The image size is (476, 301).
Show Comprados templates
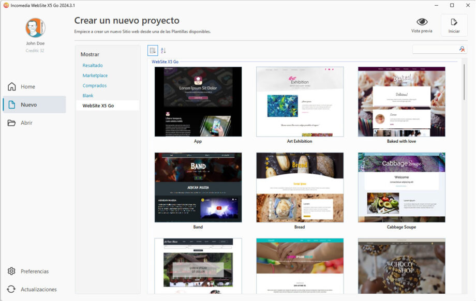[94, 85]
